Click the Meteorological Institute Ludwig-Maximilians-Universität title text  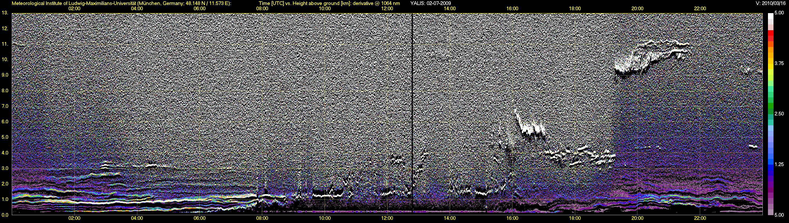coord(122,3)
